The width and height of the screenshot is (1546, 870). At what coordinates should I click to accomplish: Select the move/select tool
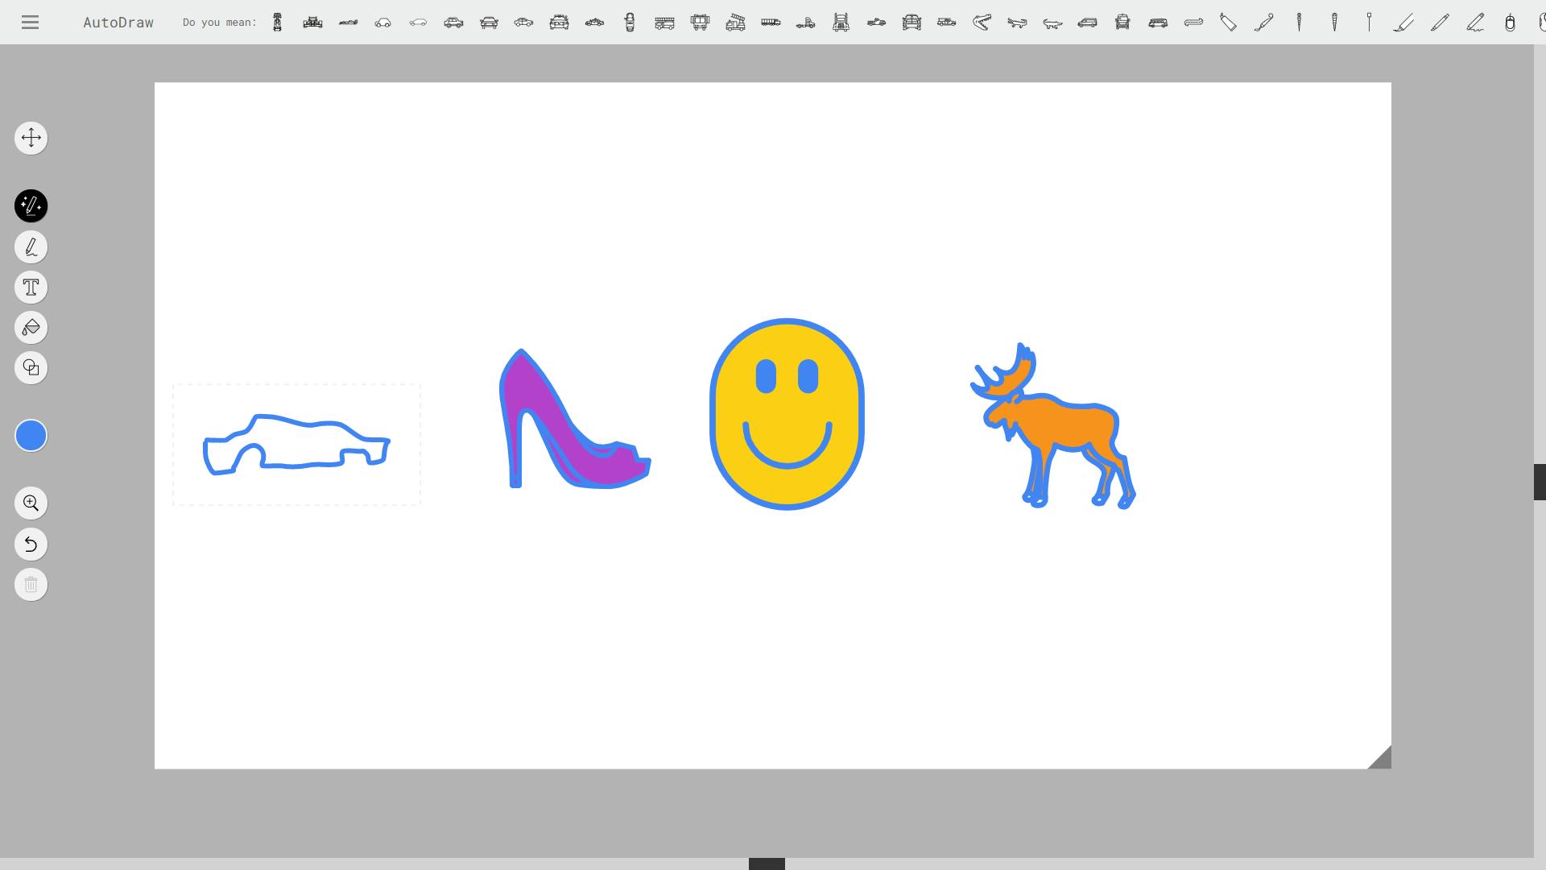[x=31, y=138]
